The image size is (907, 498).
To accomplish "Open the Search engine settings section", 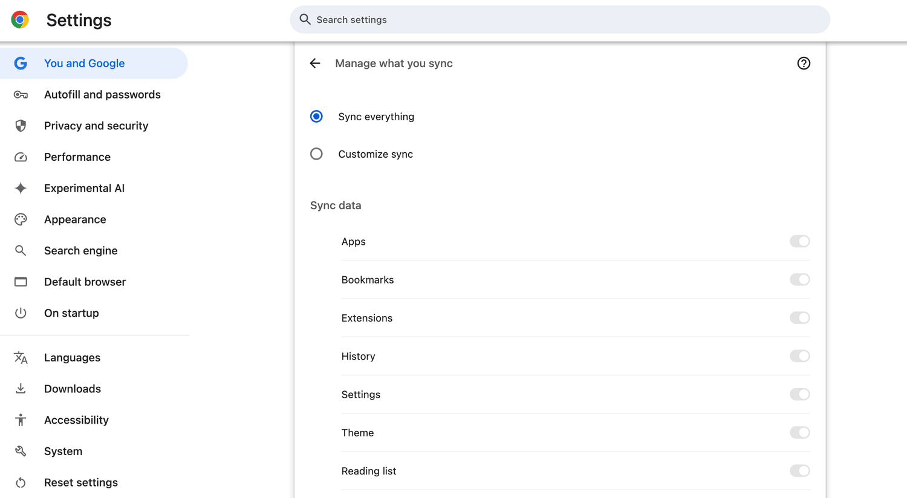I will click(80, 251).
